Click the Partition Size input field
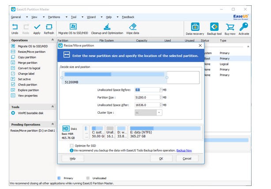This screenshot has height=189, width=271. tap(147, 97)
